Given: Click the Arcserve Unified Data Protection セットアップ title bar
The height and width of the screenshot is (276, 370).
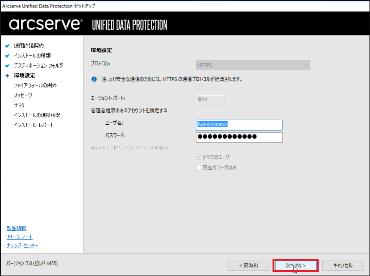Looking at the screenshot, I should click(49, 6).
